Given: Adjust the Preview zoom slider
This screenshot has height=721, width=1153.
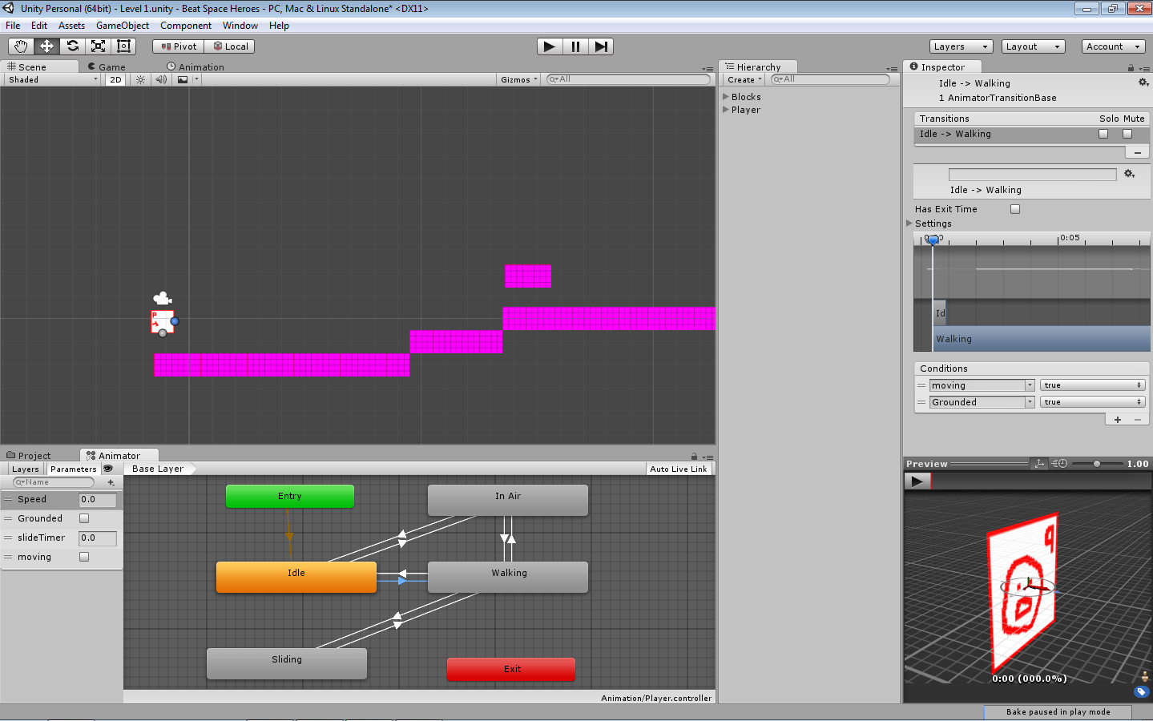Looking at the screenshot, I should pyautogui.click(x=1098, y=463).
